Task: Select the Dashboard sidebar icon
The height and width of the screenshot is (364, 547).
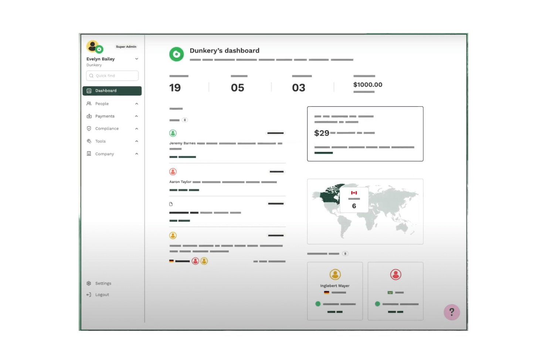Action: tap(89, 91)
